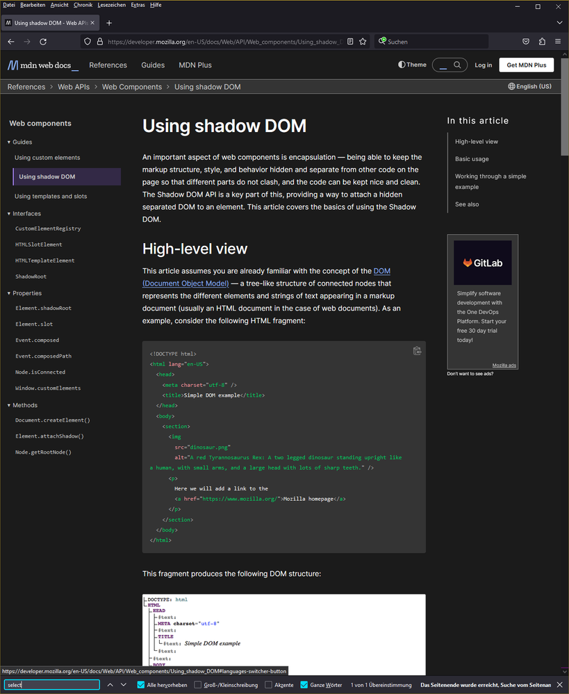
Task: Open the Chronik menu
Action: [83, 5]
